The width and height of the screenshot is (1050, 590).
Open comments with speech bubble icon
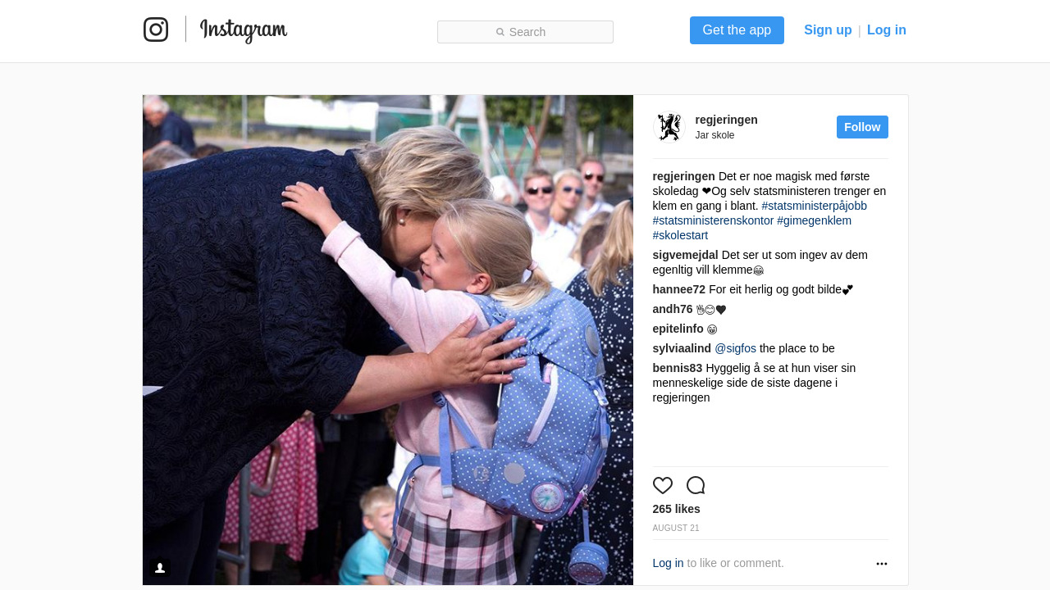(696, 485)
